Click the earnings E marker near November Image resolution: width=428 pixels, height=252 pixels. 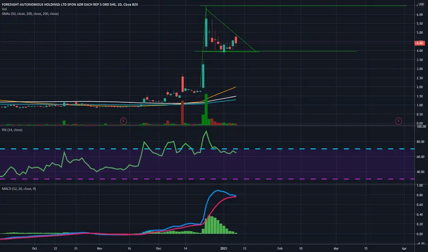point(124,121)
